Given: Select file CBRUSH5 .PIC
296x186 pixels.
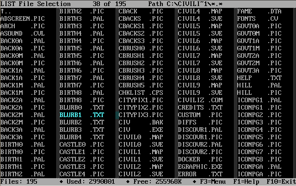Looking at the screenshot, I should tap(141, 85).
